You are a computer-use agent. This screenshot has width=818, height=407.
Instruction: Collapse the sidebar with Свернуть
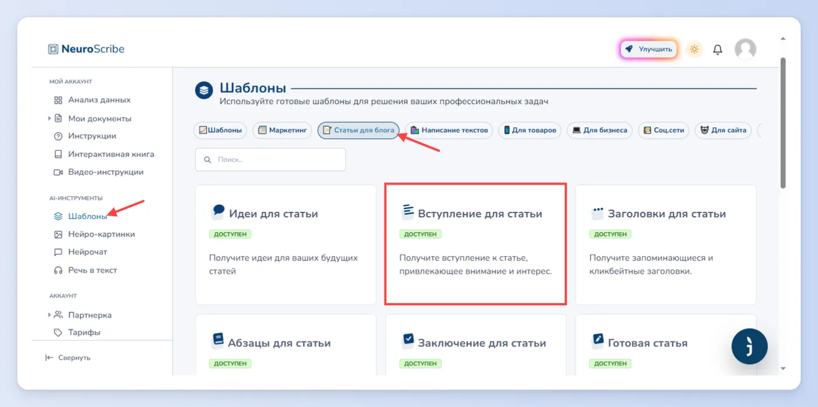click(x=68, y=358)
